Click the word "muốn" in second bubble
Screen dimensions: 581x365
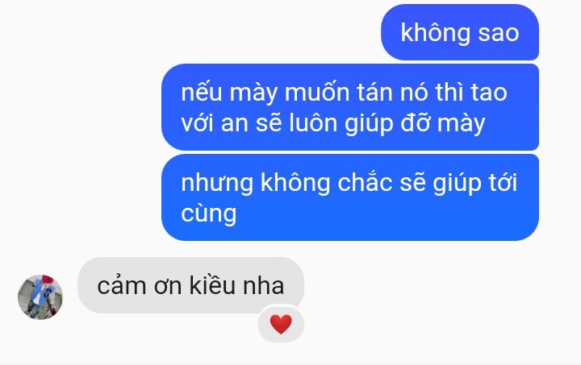click(317, 92)
